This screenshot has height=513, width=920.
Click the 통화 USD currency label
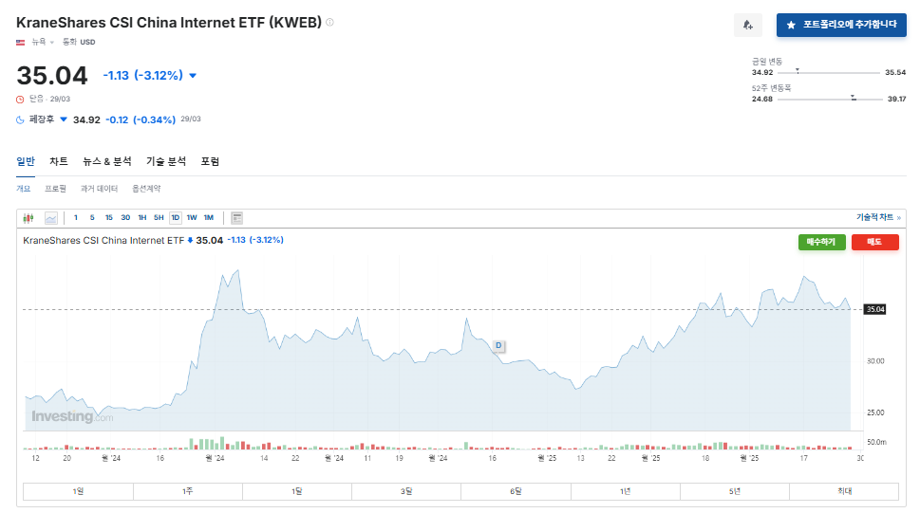tap(79, 43)
